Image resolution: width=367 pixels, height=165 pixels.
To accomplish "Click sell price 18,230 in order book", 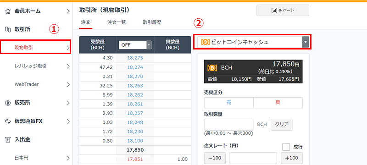I will [135, 132].
